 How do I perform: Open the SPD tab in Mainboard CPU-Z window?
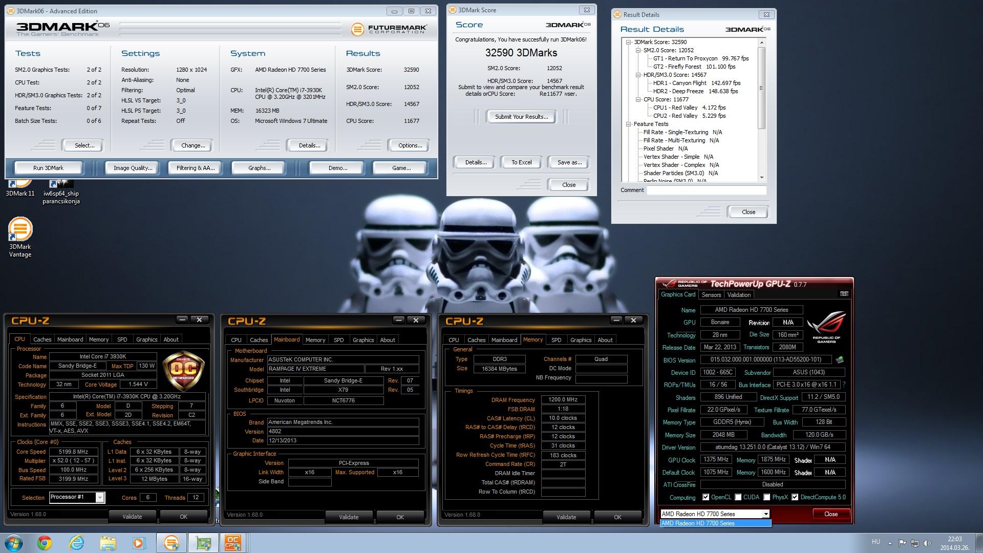click(x=339, y=340)
